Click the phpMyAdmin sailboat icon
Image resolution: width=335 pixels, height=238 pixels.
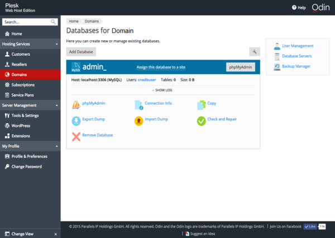pos(76,104)
